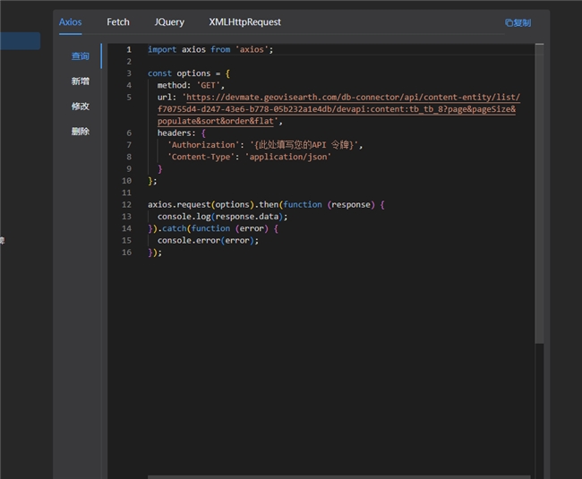Switch to the Axios tab
The image size is (582, 479).
tap(70, 22)
